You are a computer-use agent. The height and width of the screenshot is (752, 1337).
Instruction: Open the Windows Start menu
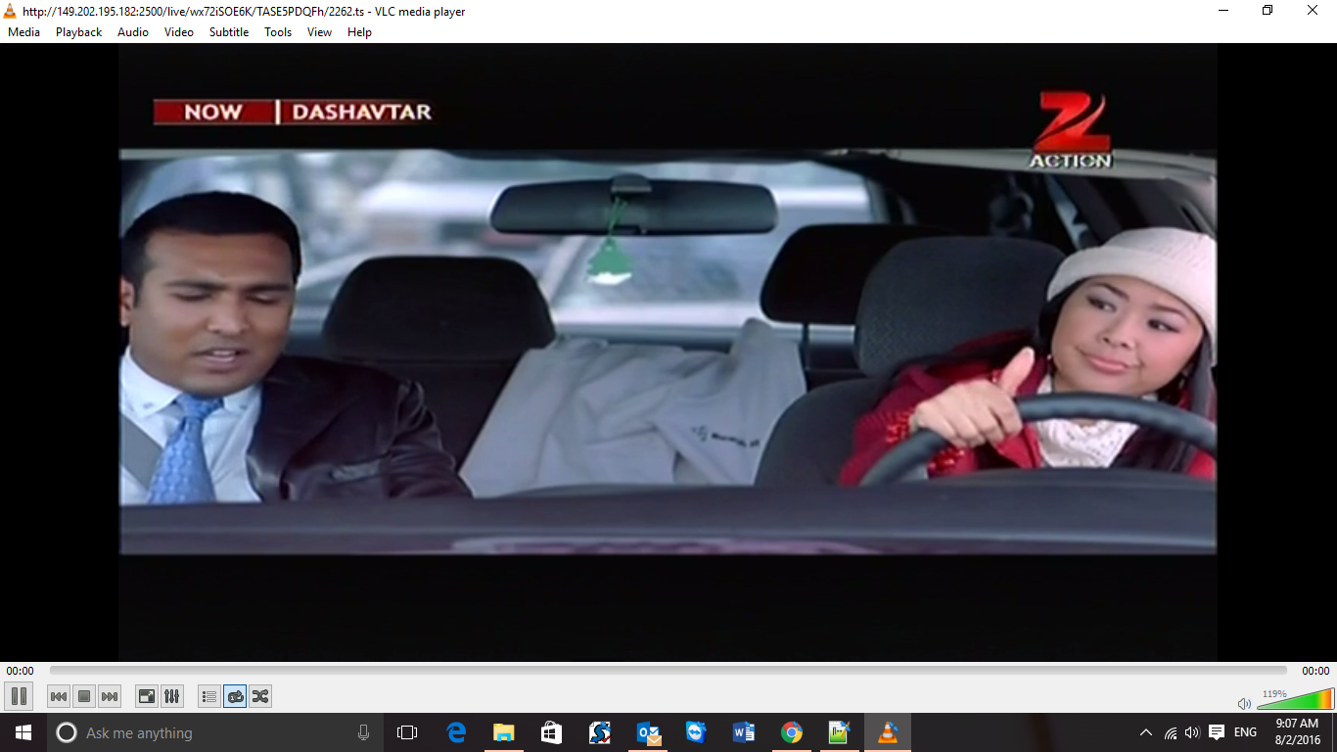pyautogui.click(x=23, y=732)
